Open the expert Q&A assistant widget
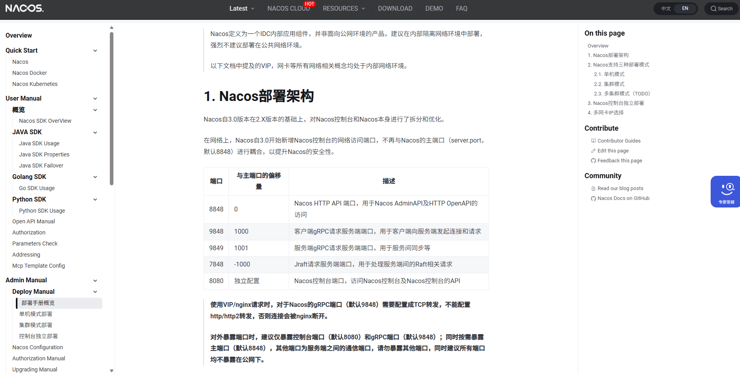The width and height of the screenshot is (740, 373). tap(725, 192)
